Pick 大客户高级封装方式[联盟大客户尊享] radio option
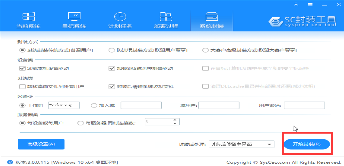Image resolution: width=344 pixels, height=166 pixels. pos(205,50)
